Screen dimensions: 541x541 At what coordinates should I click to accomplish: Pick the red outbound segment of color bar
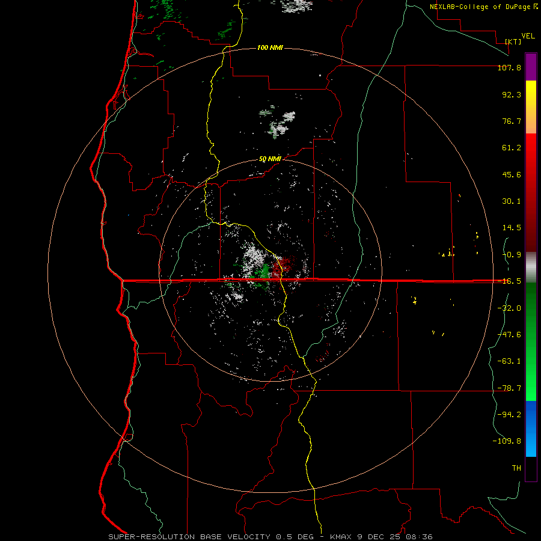point(531,192)
